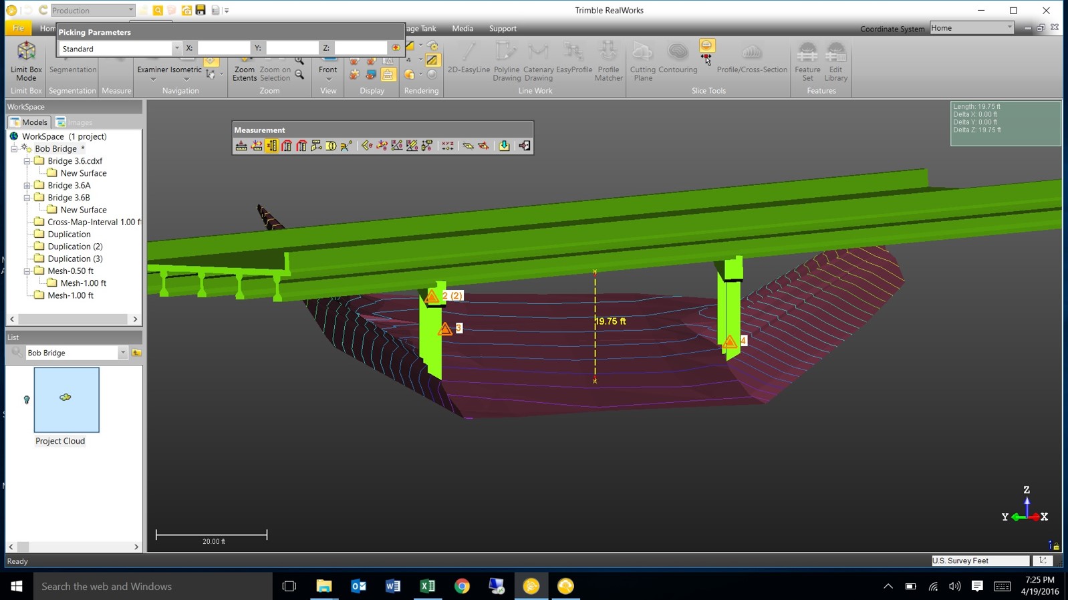Expand the Bridge 3.6A folder
Image resolution: width=1068 pixels, height=600 pixels.
click(27, 186)
